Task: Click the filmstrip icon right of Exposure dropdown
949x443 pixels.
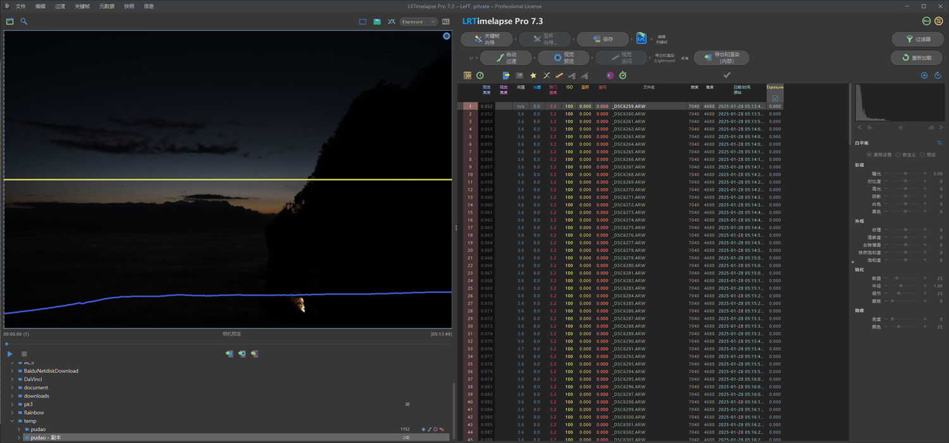Action: pyautogui.click(x=446, y=21)
